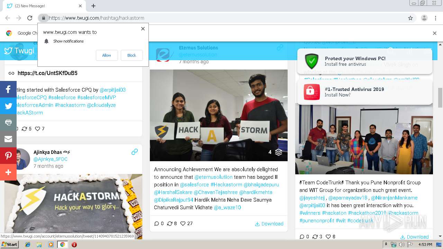Viewport: 443px width, 249px height.
Task: Click the Twugi bird logo
Action: click(x=8, y=51)
